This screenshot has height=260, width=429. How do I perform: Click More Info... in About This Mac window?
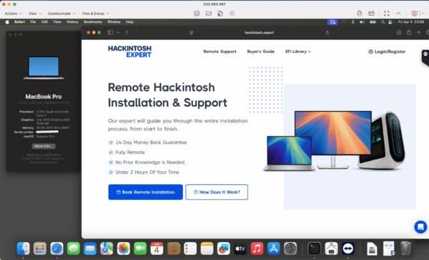pyautogui.click(x=44, y=146)
